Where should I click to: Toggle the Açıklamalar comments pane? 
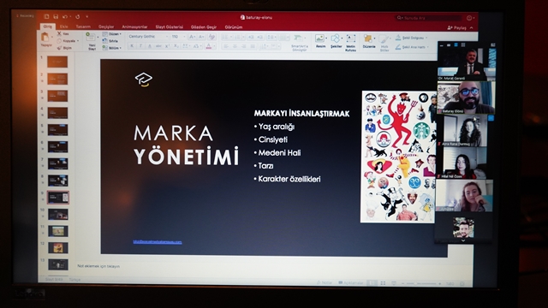(x=351, y=283)
